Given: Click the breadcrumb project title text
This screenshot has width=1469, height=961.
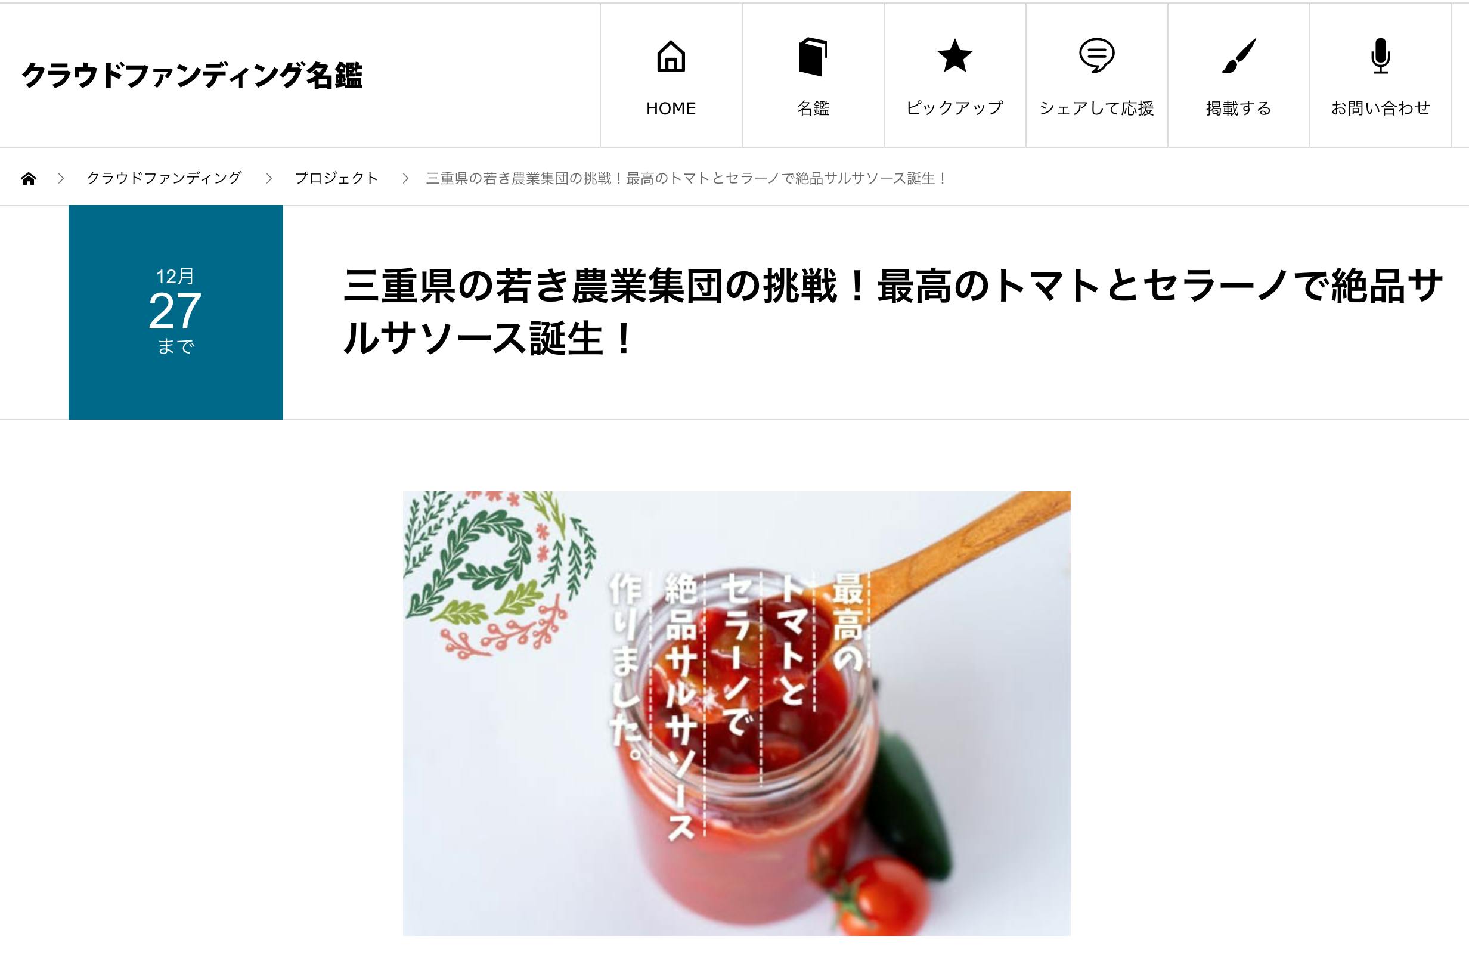Looking at the screenshot, I should [686, 178].
